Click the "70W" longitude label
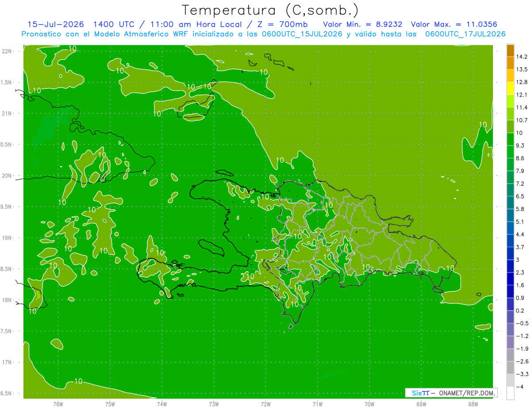Viewport: 531px width, 410px height. (369, 404)
